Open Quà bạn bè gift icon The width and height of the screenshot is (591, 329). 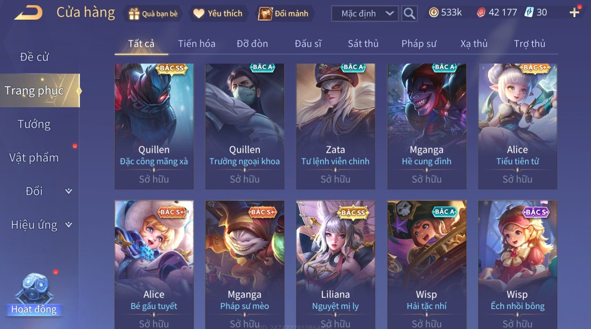134,14
